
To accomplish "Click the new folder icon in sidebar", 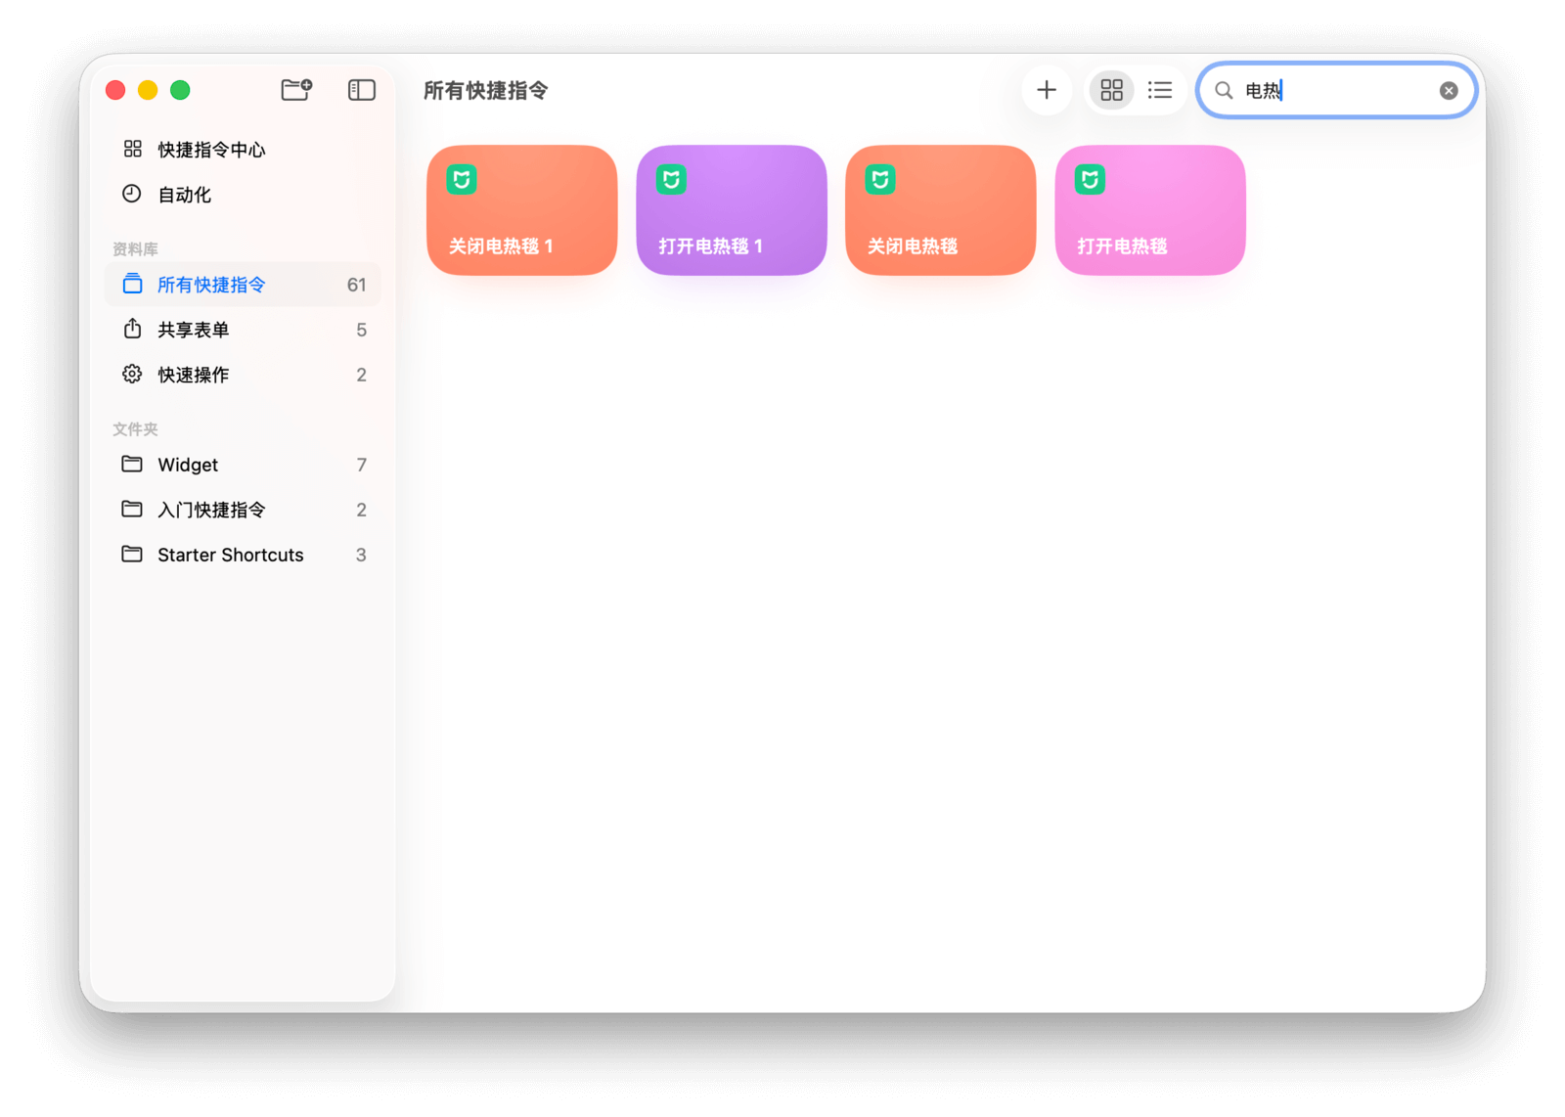I will (x=295, y=90).
